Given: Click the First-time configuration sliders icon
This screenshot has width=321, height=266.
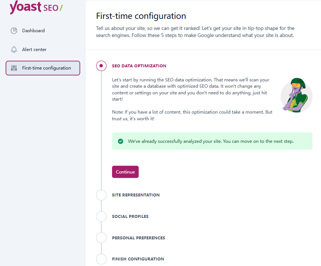Looking at the screenshot, I should (x=14, y=68).
